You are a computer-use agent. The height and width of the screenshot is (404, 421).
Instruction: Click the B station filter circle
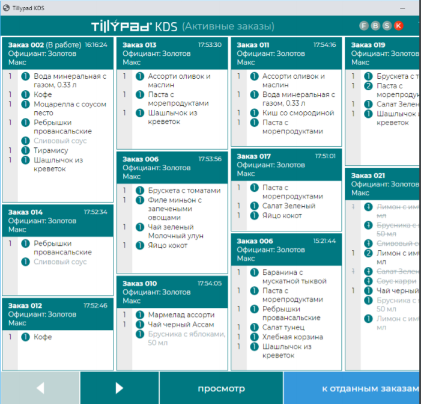375,26
